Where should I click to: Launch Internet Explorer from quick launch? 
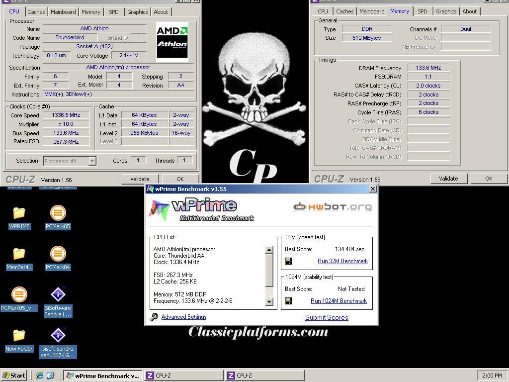point(40,376)
